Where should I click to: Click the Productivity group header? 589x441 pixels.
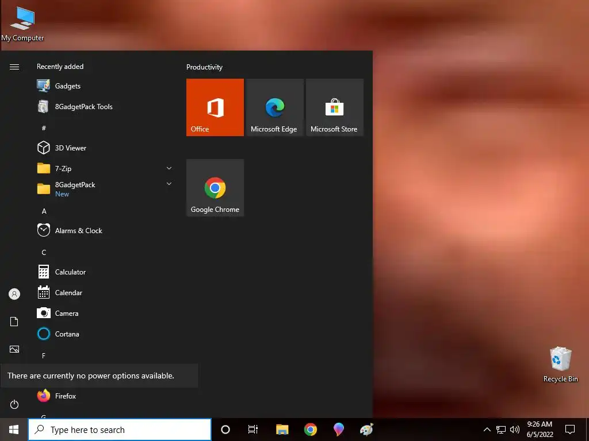(204, 67)
